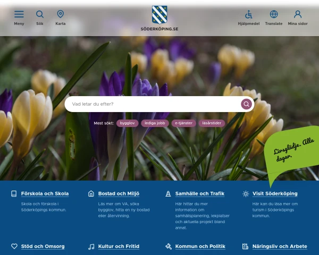Select the 'e-tjänster' popular search tag
This screenshot has height=255, width=319.
pos(184,123)
